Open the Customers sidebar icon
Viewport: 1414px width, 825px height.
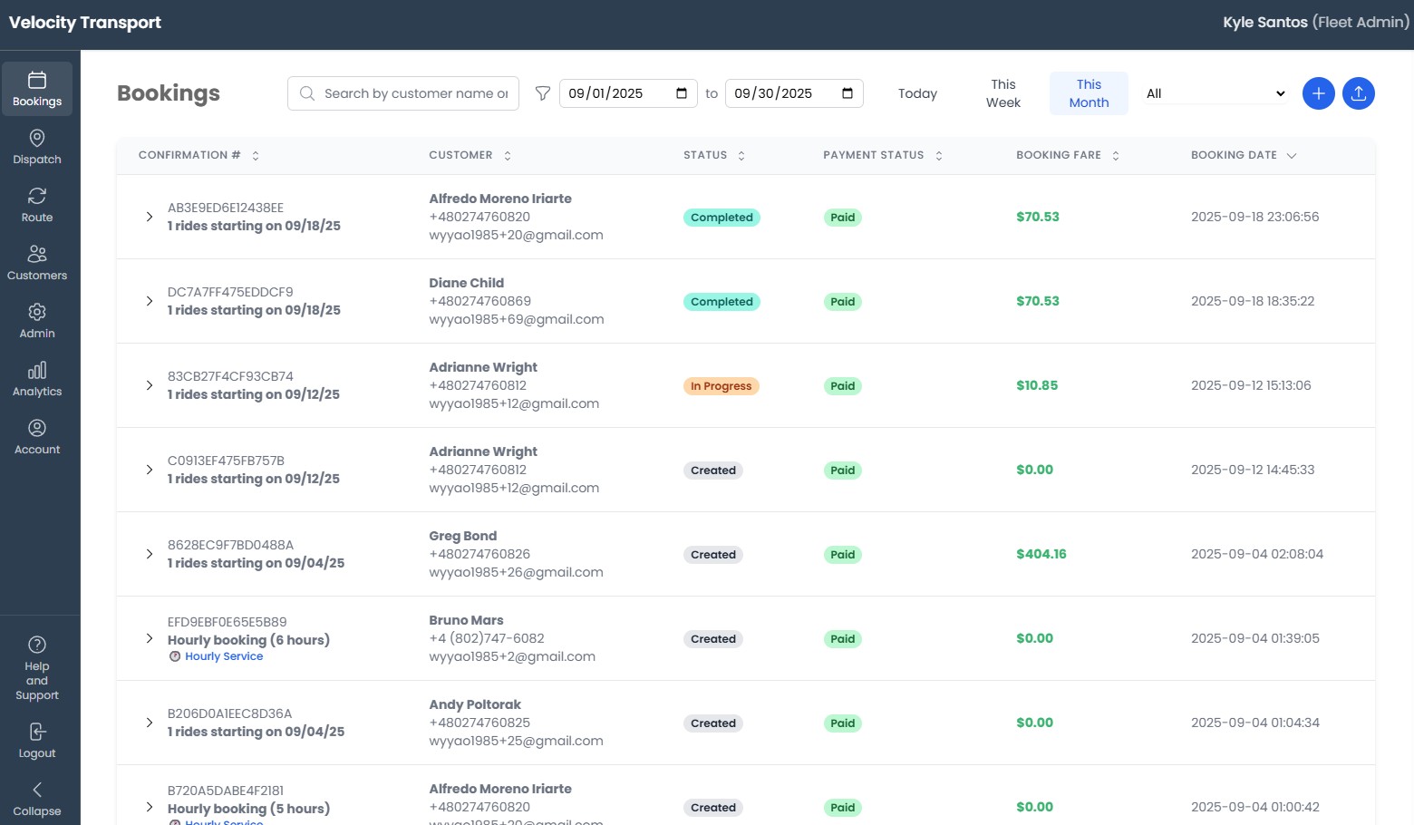[37, 263]
